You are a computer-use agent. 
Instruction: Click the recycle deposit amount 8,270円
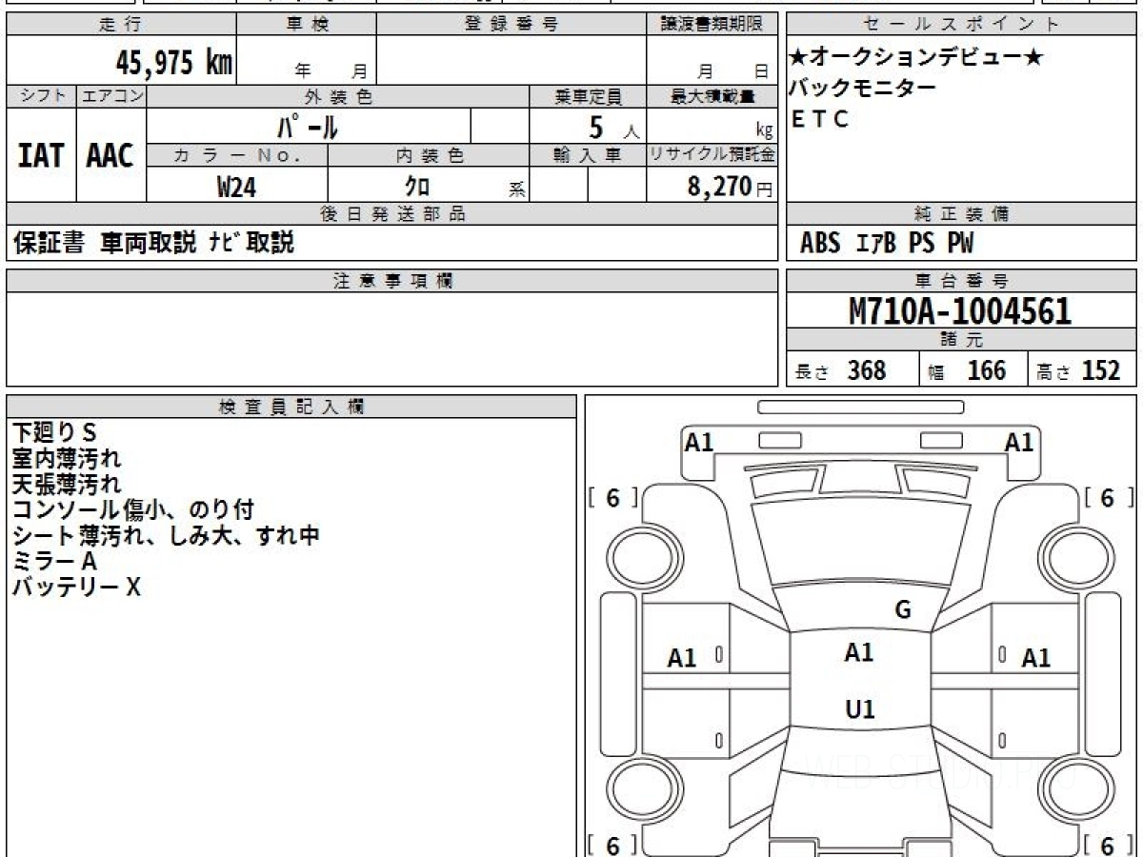tap(730, 187)
